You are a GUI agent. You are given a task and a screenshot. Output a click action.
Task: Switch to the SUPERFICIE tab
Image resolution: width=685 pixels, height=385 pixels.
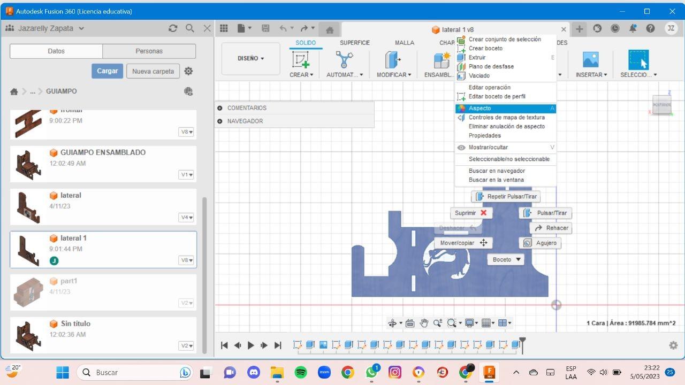click(x=355, y=43)
